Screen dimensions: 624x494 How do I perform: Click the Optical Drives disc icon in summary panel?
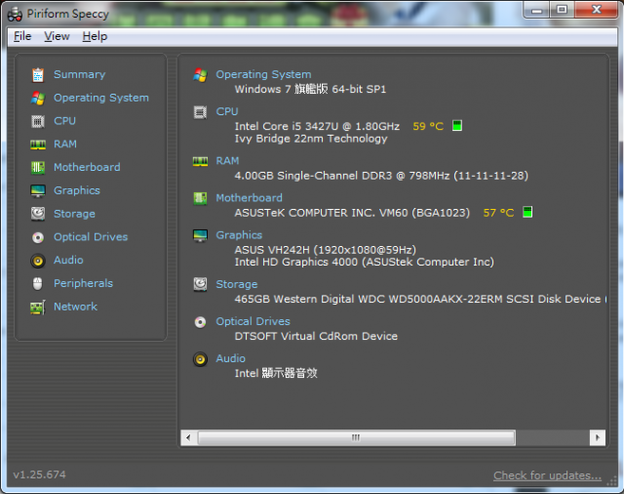[200, 322]
